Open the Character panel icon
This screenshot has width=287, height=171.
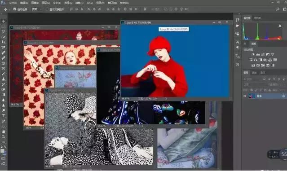(238, 42)
